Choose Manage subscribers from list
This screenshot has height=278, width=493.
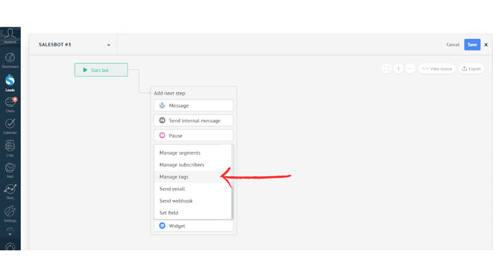[193, 165]
